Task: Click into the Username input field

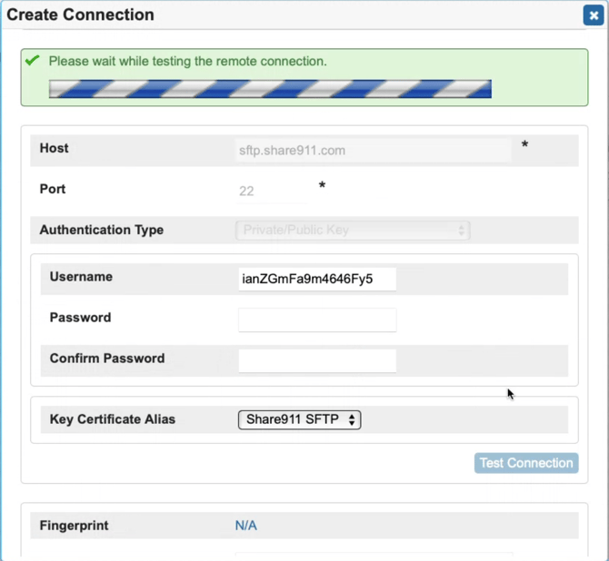Action: point(316,279)
